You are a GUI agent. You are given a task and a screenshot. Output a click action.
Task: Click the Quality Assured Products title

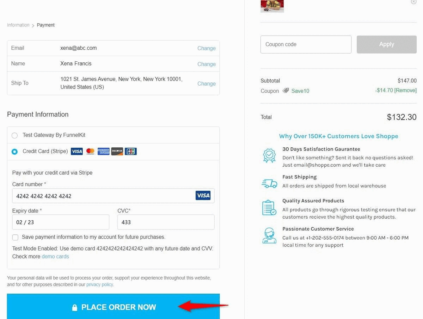click(x=313, y=201)
